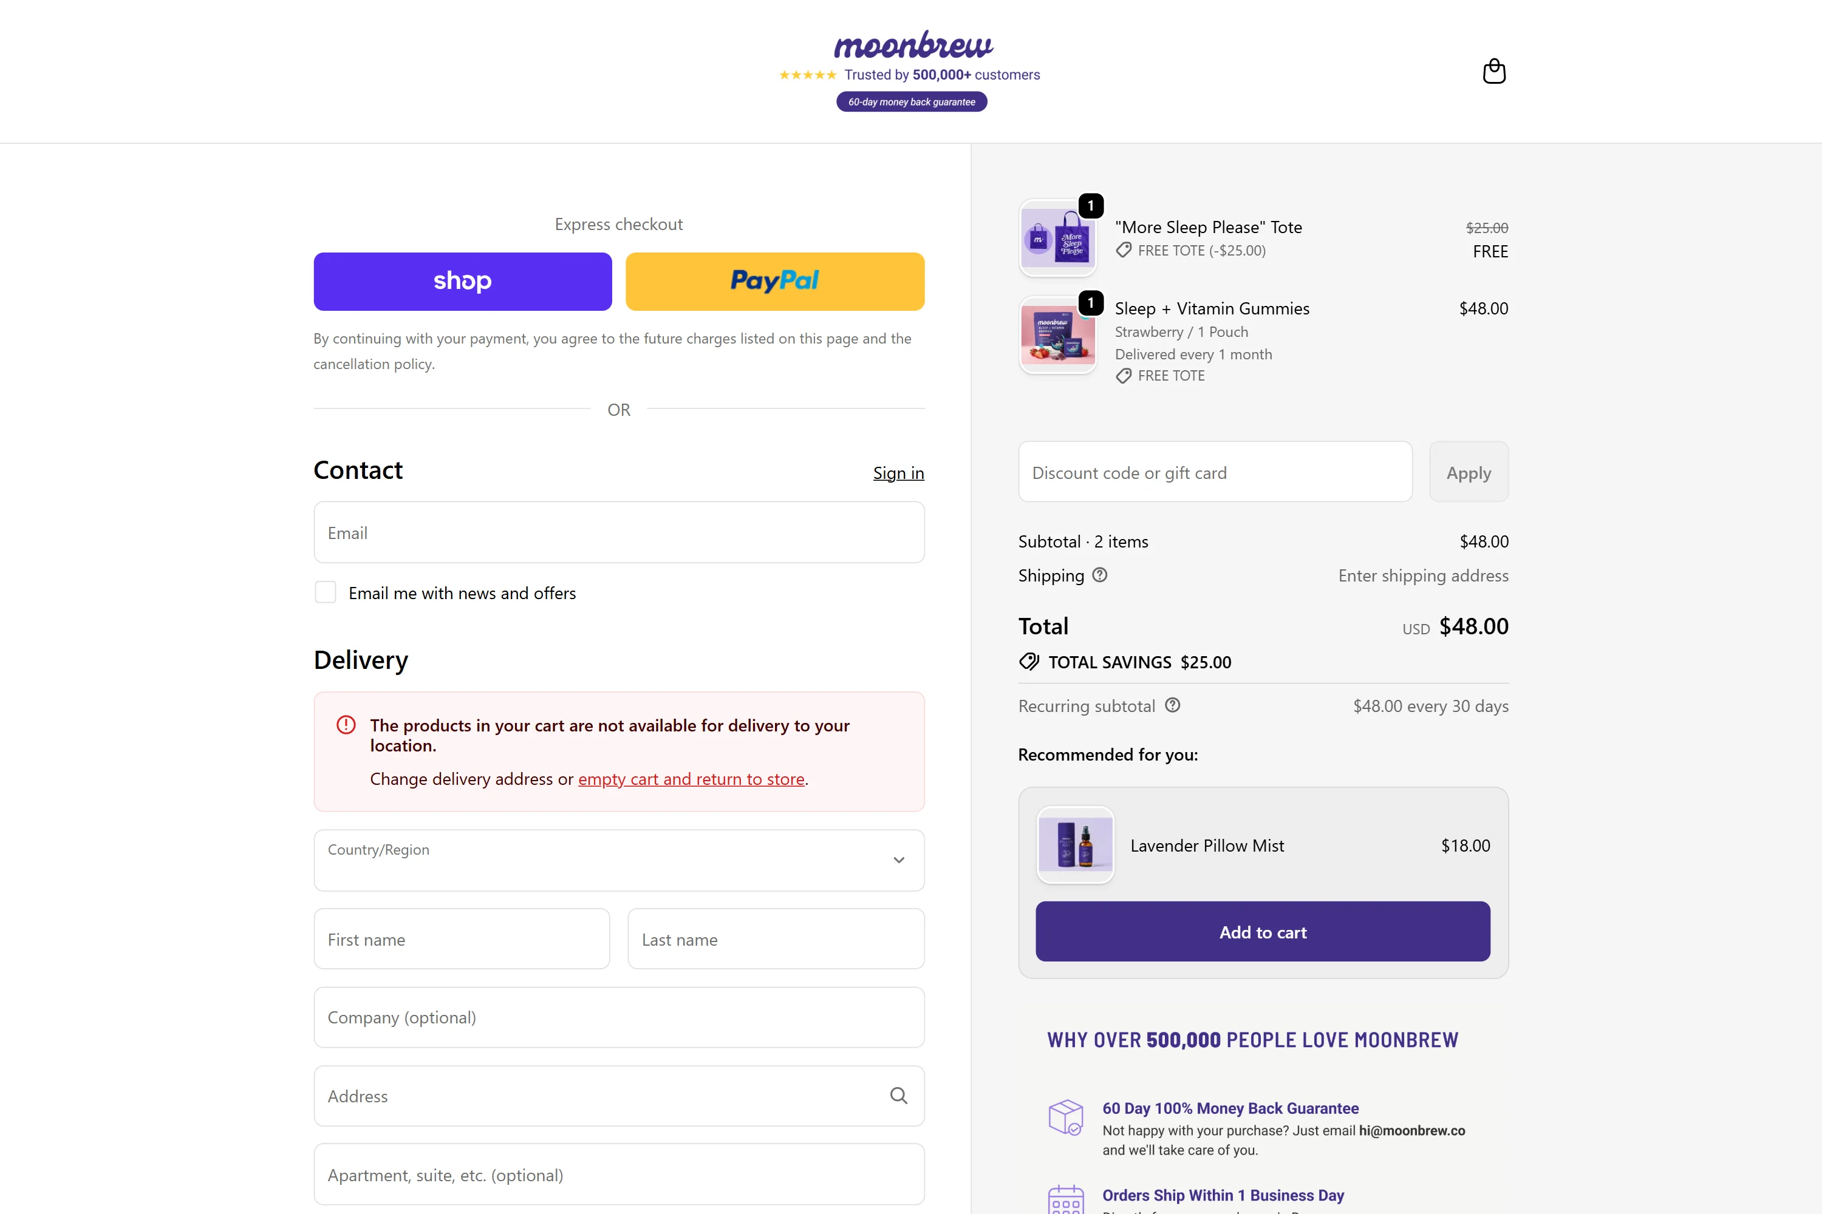This screenshot has width=1822, height=1214.
Task: Click the Address field search magnifier icon
Action: pyautogui.click(x=898, y=1096)
